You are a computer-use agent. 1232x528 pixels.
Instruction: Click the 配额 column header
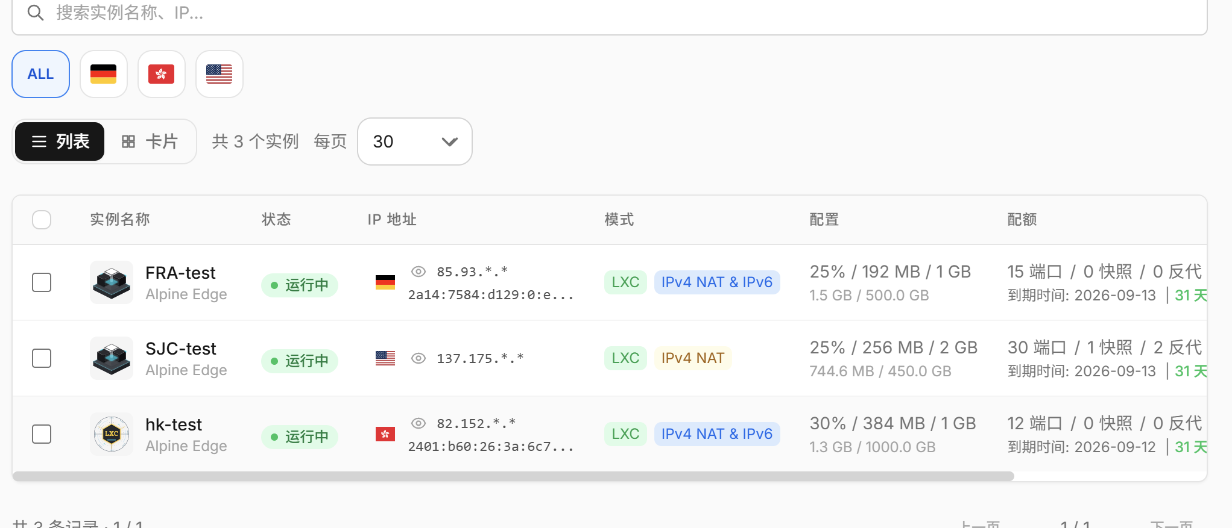pyautogui.click(x=1022, y=220)
